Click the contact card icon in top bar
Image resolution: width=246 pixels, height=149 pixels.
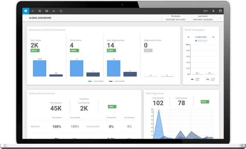47,11
